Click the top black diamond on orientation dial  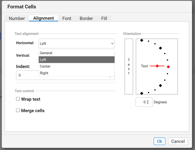click(142, 41)
